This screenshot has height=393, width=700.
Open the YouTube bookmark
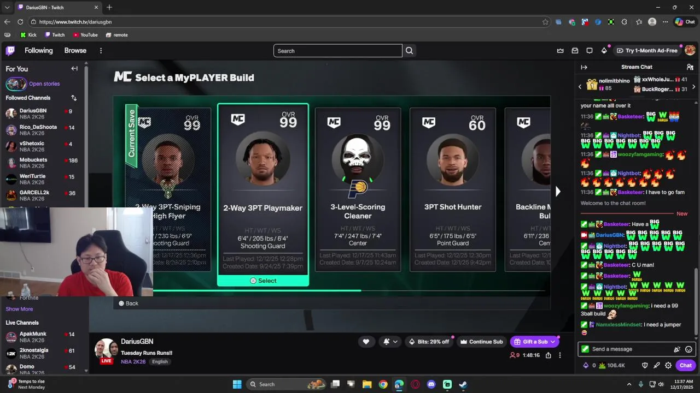85,35
